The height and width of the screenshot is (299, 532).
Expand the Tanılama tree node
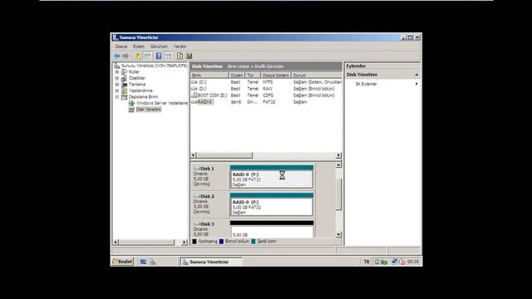tap(117, 85)
